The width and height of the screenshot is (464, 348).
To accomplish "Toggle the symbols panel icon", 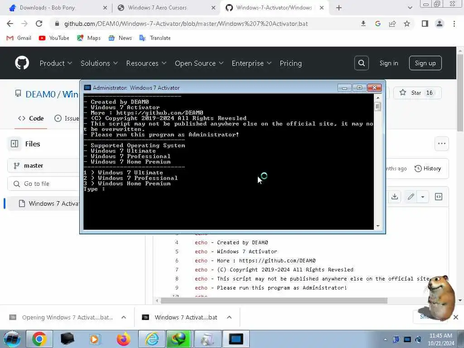I will 438,197.
